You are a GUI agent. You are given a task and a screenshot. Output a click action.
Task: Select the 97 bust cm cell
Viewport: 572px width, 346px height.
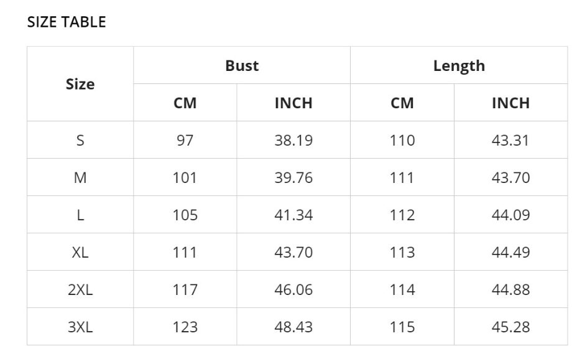point(185,140)
